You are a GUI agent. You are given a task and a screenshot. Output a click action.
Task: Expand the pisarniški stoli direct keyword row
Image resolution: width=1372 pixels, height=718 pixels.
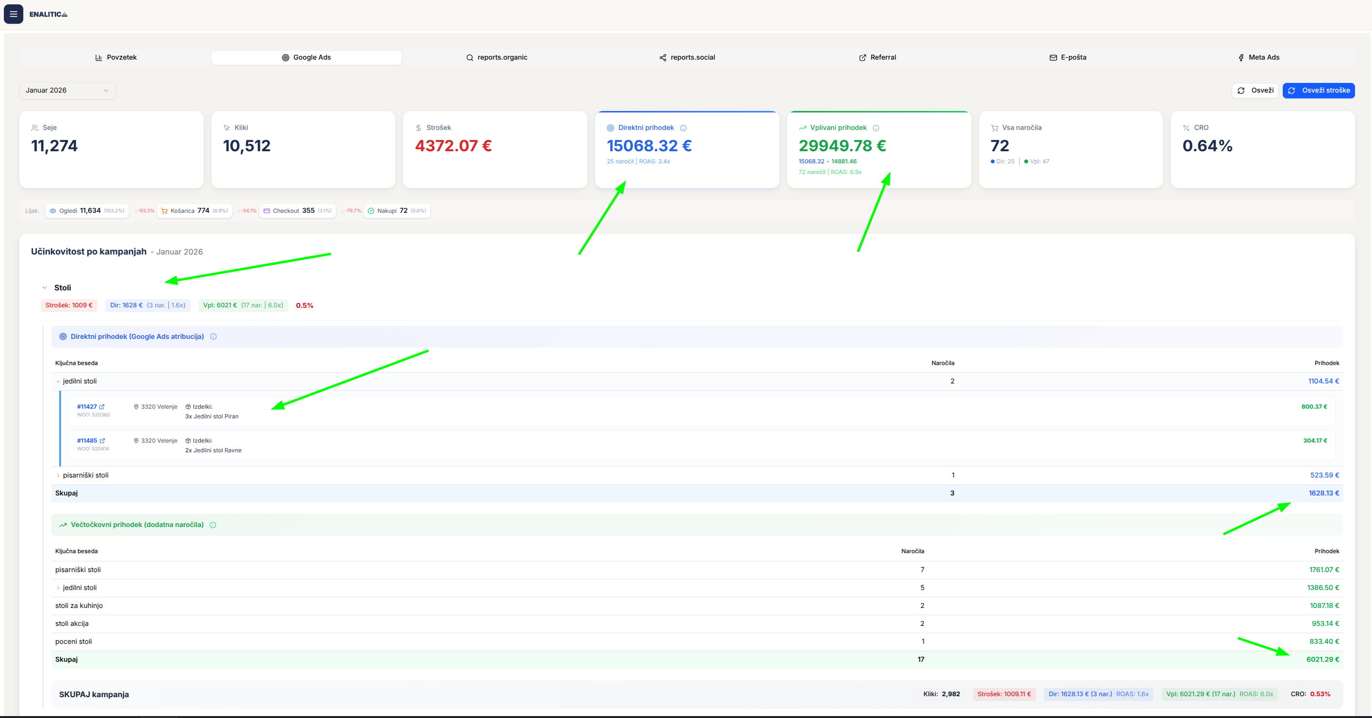click(x=58, y=475)
